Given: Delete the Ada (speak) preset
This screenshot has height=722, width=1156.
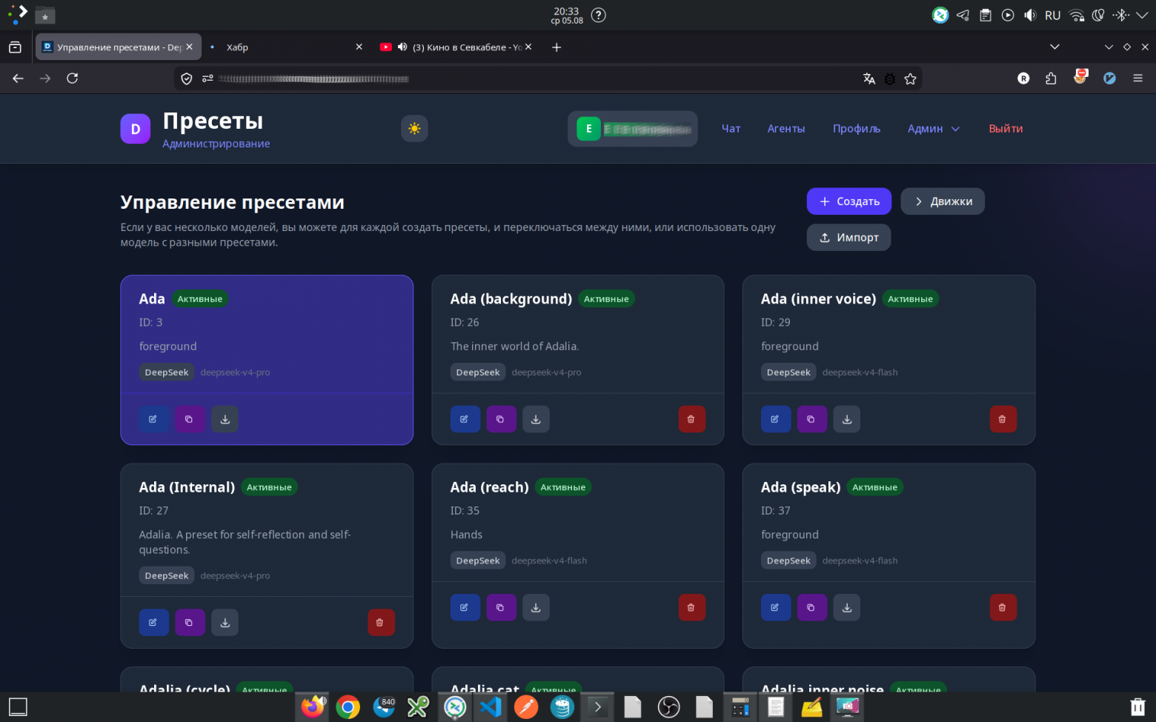Looking at the screenshot, I should [1003, 607].
